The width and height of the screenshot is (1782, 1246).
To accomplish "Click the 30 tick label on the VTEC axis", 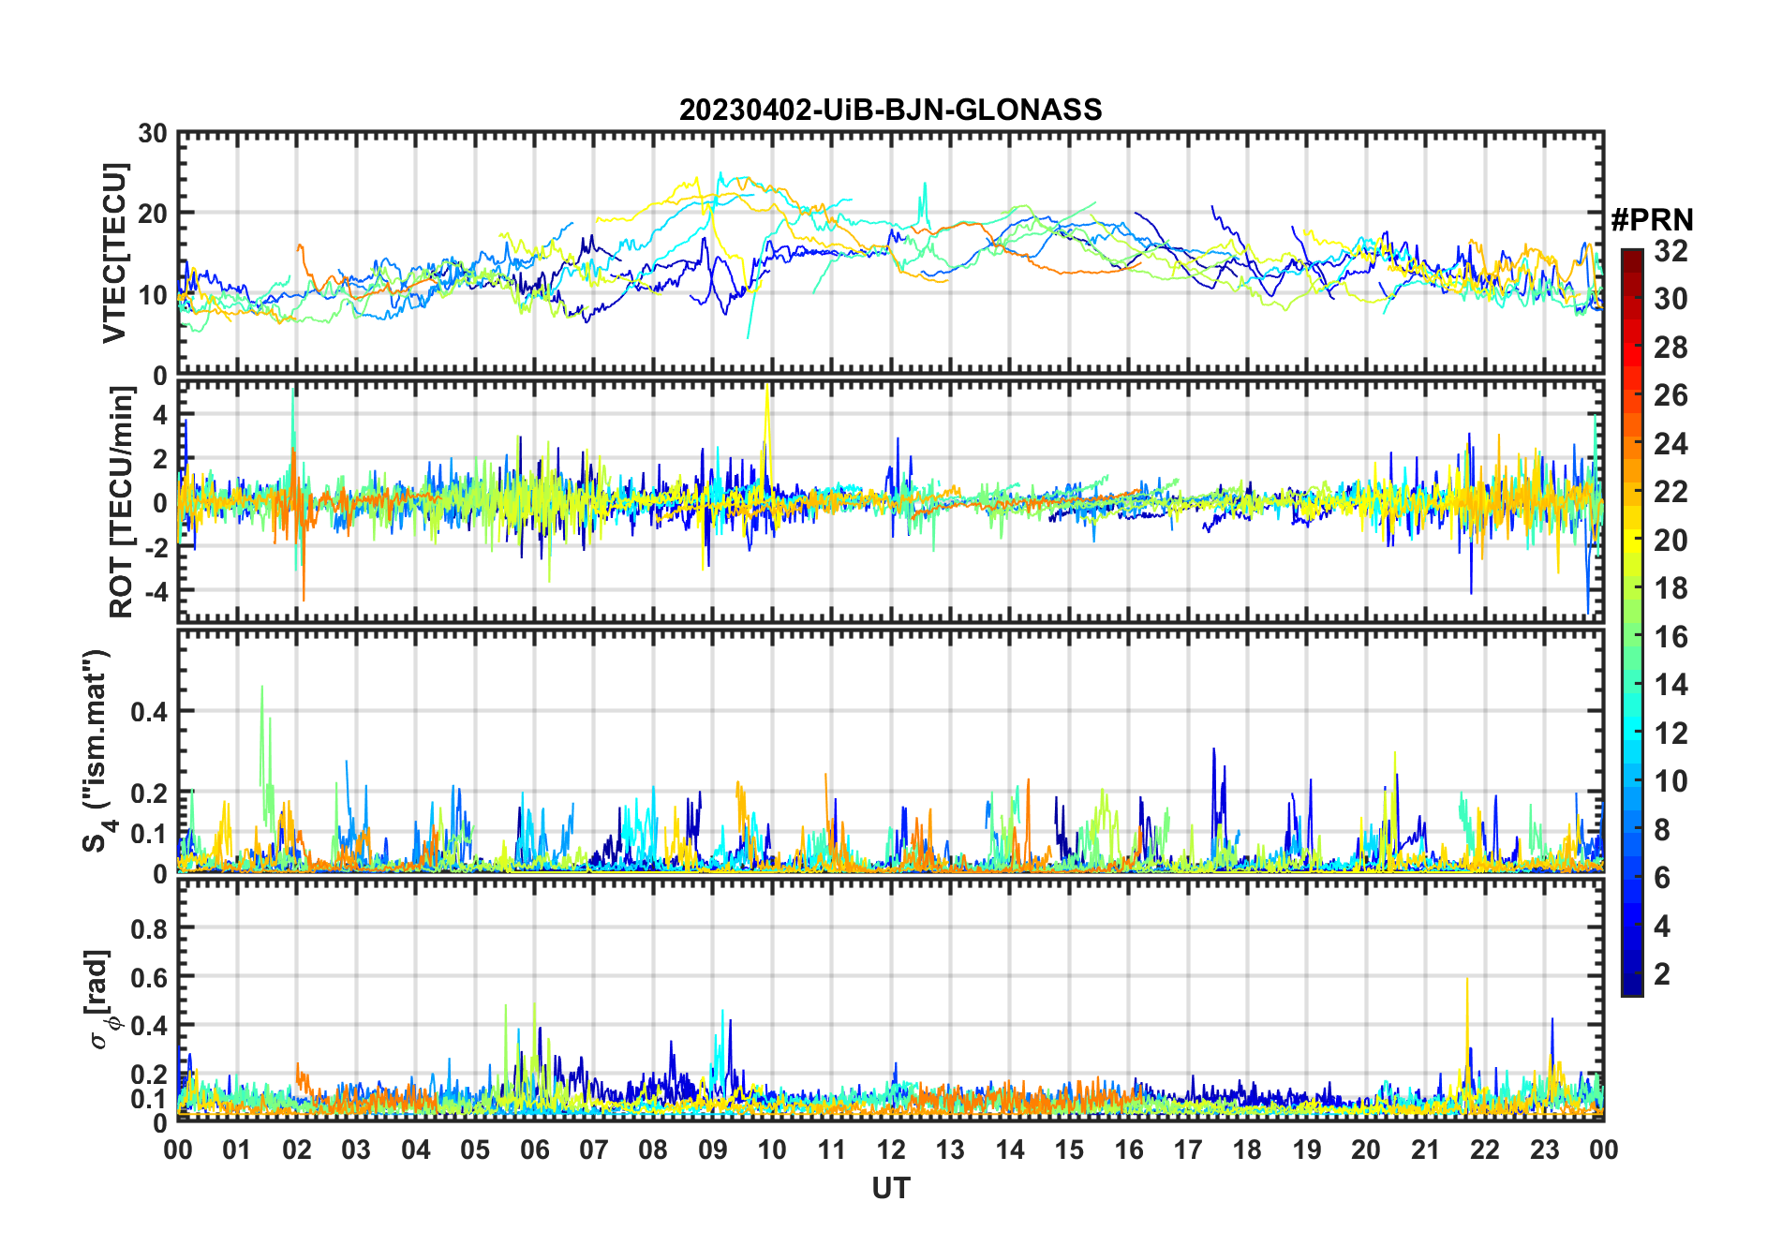I will pos(153,134).
